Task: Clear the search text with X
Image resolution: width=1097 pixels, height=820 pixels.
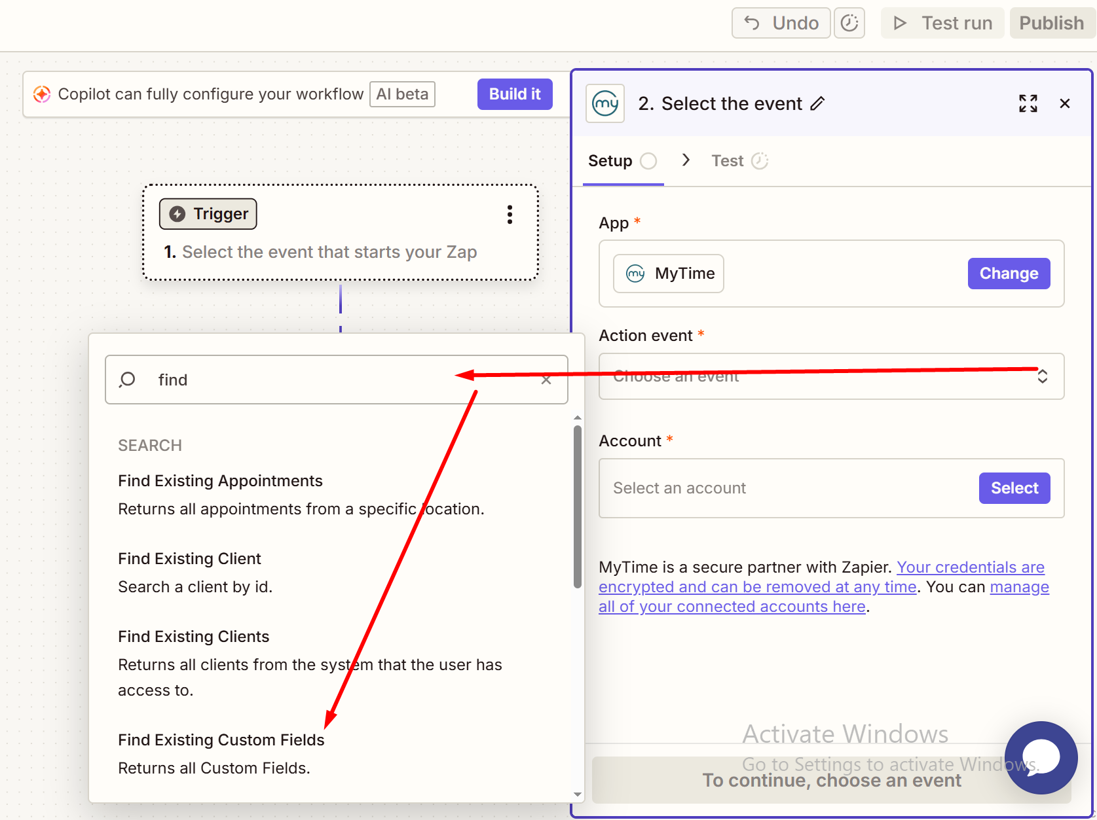Action: 546,380
